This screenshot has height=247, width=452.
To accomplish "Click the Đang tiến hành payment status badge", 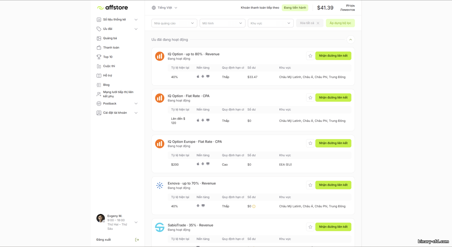I will [295, 8].
